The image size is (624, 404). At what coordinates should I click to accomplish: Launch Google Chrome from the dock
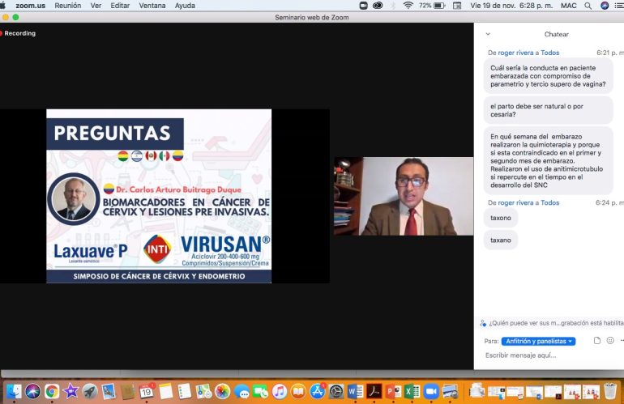(x=52, y=392)
